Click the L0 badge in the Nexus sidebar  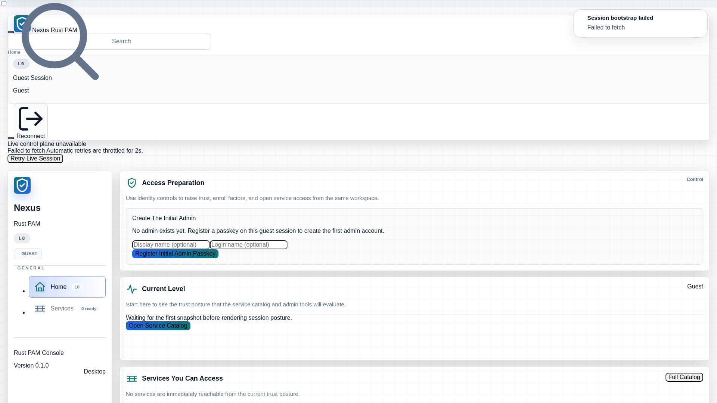tap(22, 238)
